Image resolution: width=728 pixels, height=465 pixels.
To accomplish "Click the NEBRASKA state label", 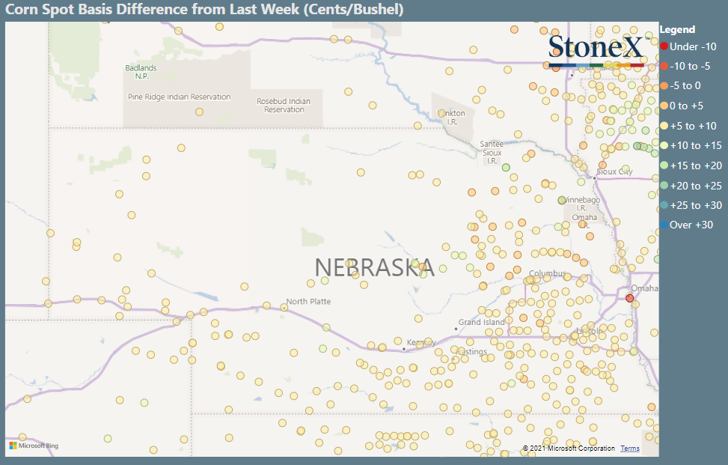I will click(375, 267).
